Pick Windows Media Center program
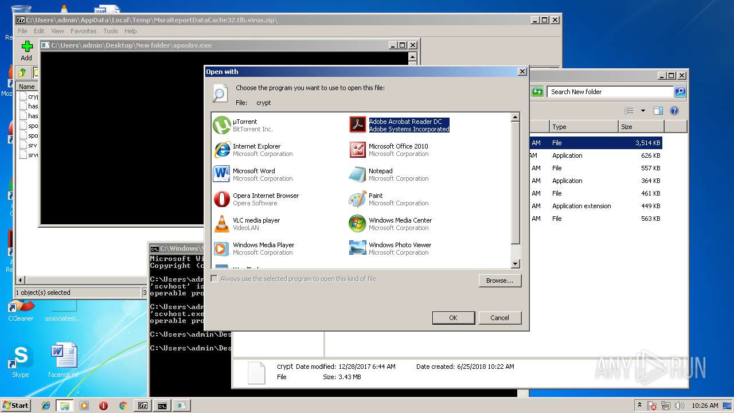 391,224
